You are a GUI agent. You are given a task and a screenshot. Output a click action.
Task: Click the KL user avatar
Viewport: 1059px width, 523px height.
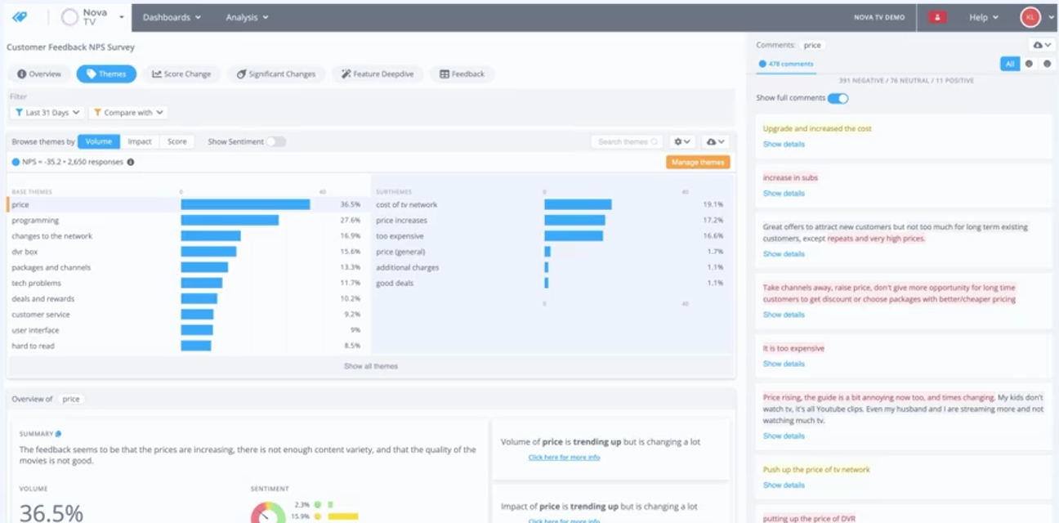coord(1030,16)
